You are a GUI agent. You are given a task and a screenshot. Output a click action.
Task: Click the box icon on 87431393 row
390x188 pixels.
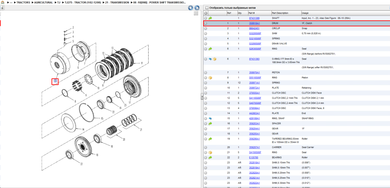coord(214,59)
